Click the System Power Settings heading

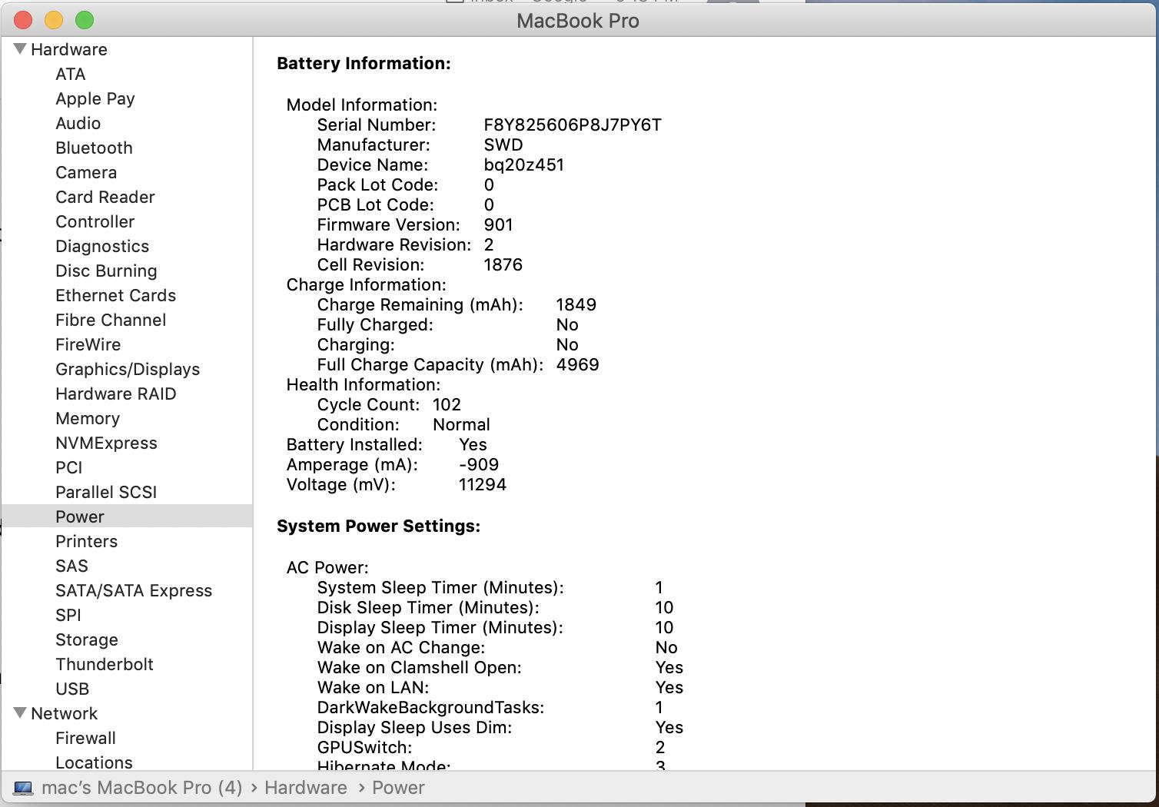[378, 526]
